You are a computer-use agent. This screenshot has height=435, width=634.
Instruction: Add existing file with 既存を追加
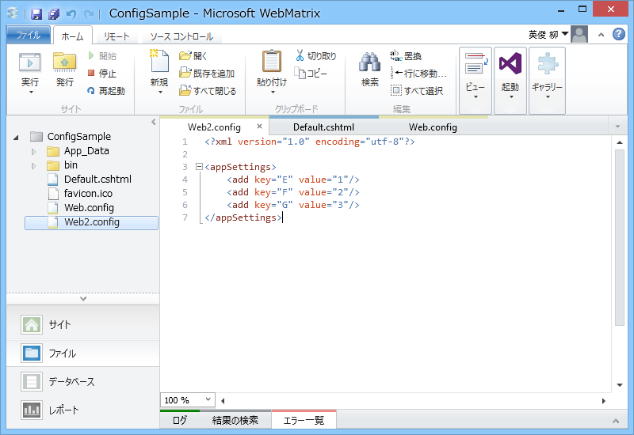tap(207, 73)
